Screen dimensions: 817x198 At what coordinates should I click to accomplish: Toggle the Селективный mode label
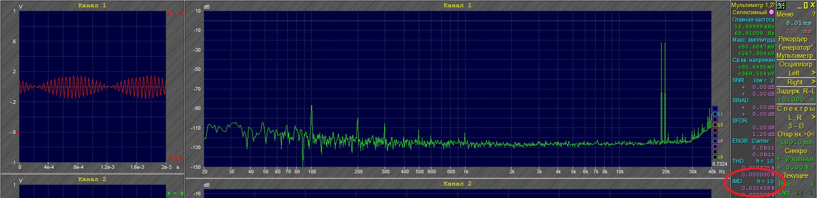(749, 13)
